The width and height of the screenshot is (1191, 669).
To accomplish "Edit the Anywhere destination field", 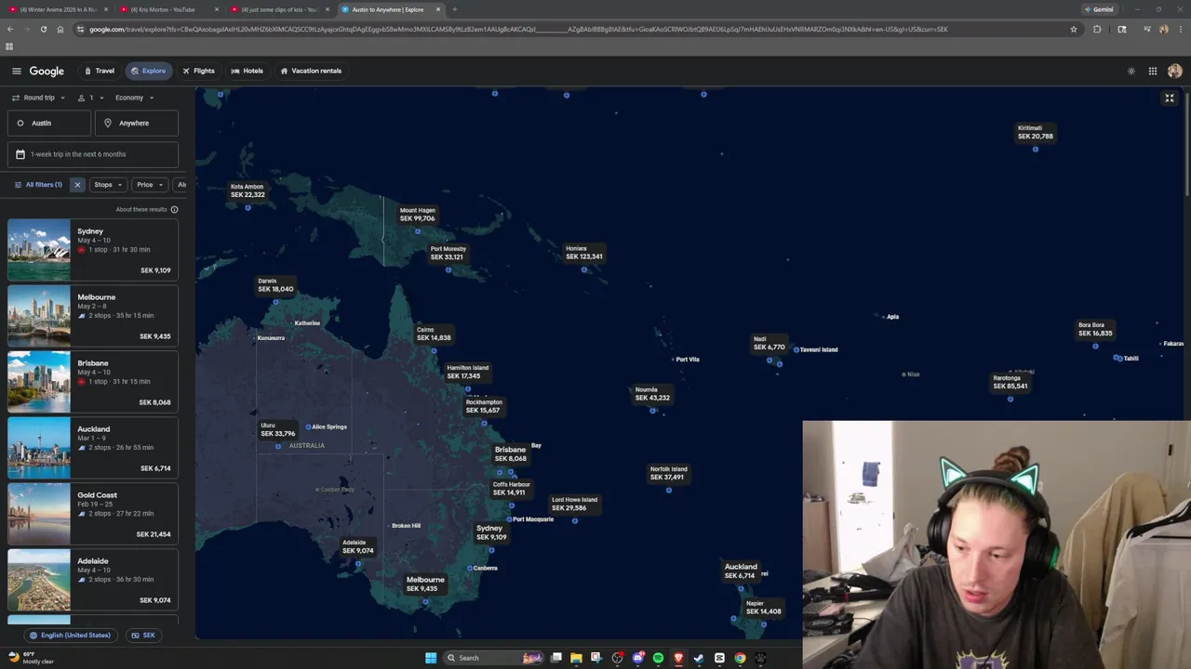I will pos(137,123).
